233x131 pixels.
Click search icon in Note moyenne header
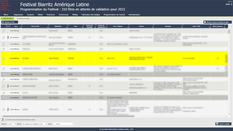click(224, 27)
